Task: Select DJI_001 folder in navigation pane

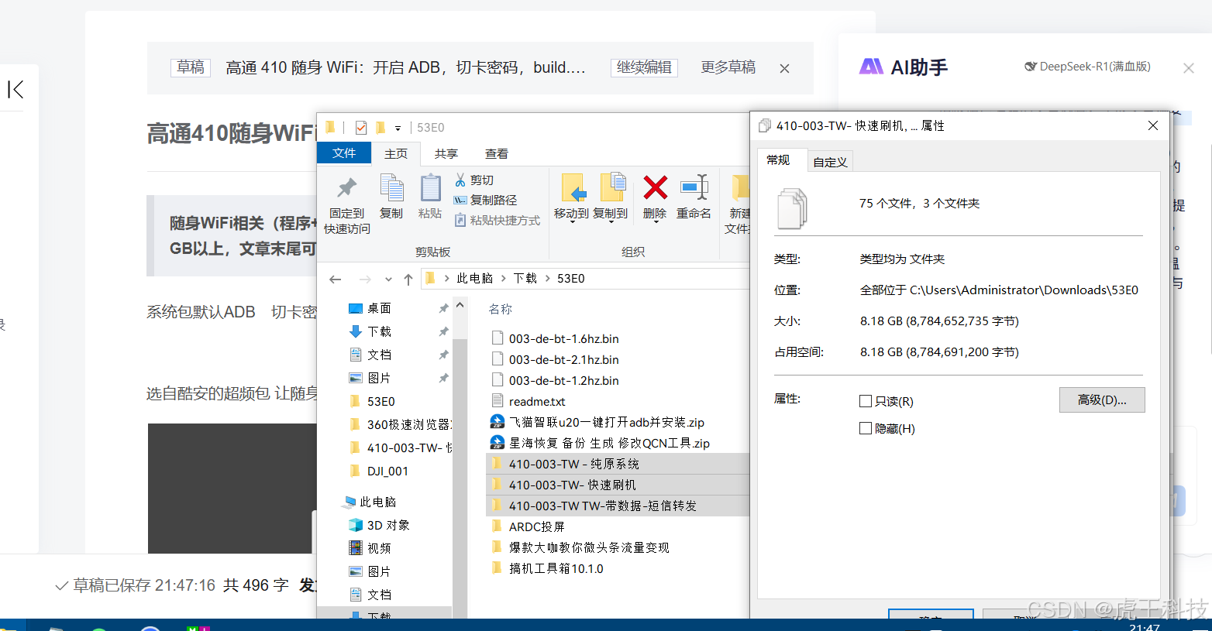Action: pos(387,471)
